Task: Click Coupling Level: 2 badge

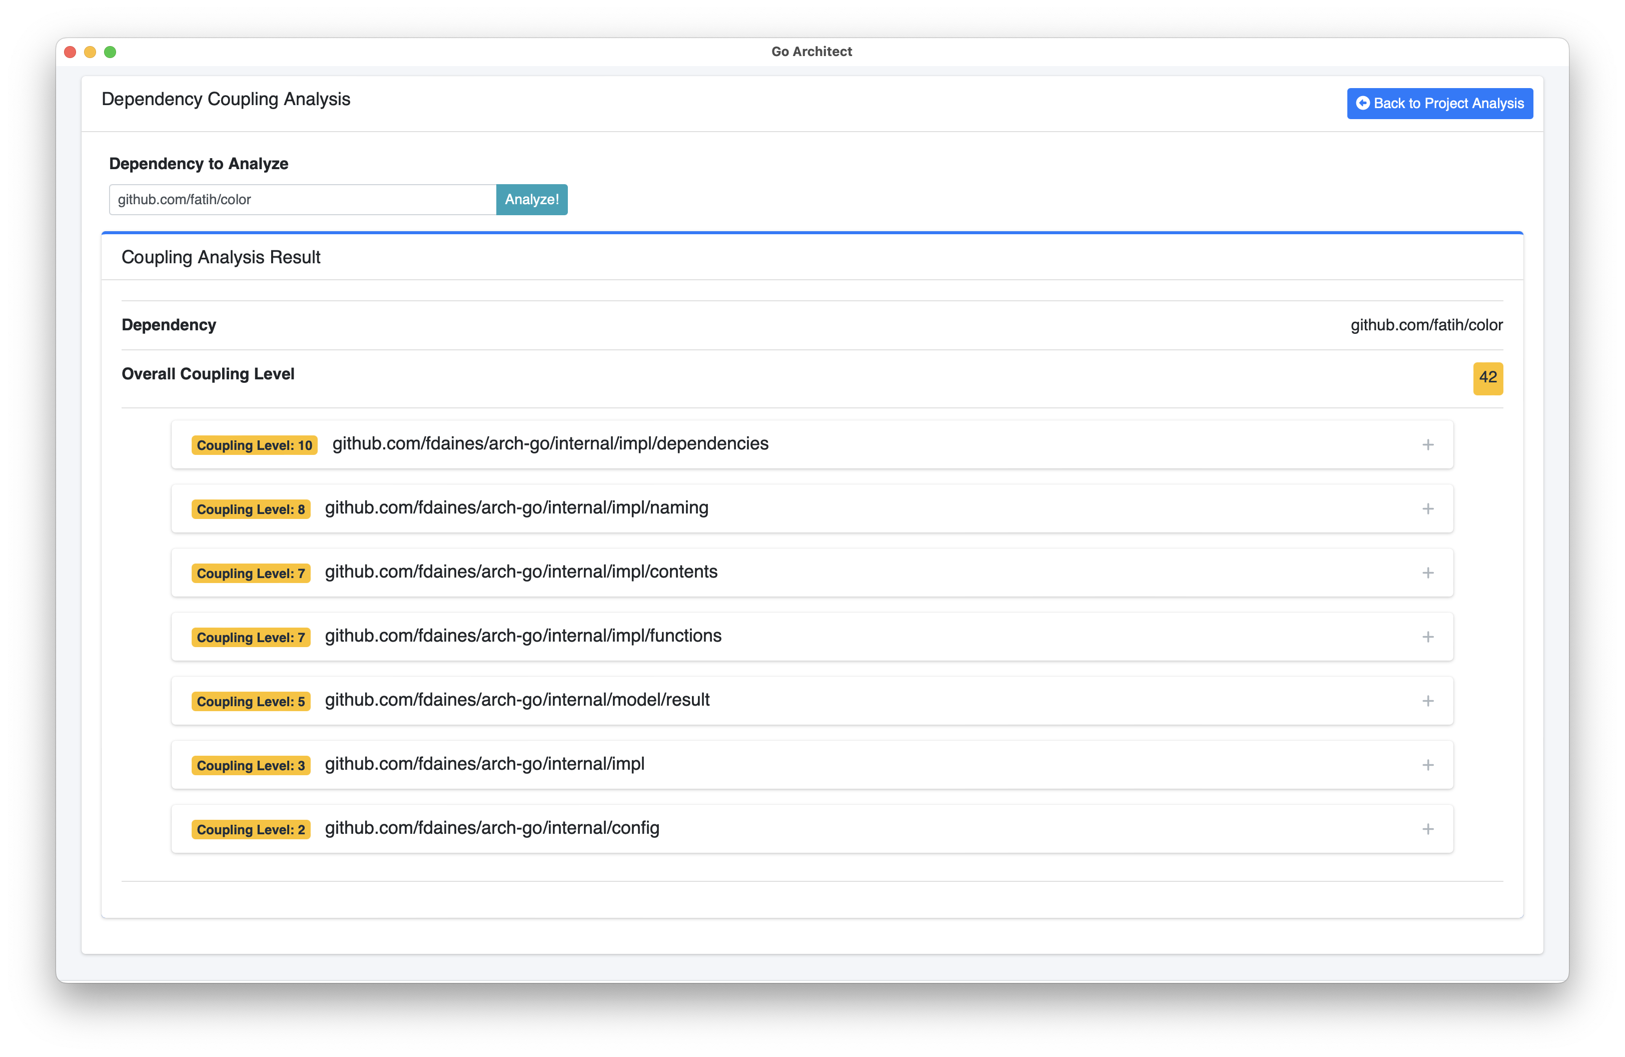Action: 251,830
